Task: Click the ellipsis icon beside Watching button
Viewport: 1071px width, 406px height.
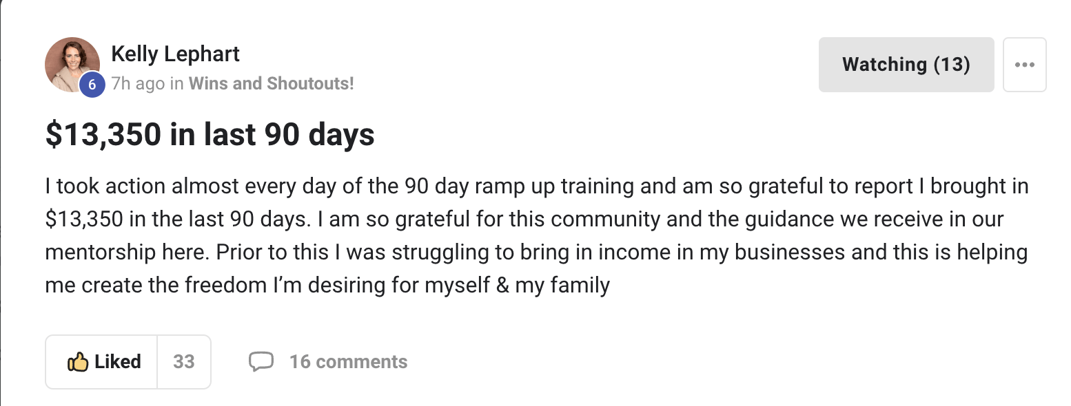Action: [x=1025, y=64]
